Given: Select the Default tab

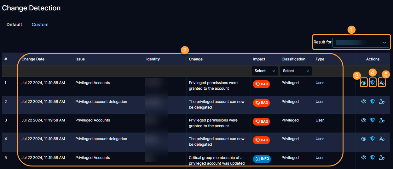Looking at the screenshot, I should (x=14, y=25).
